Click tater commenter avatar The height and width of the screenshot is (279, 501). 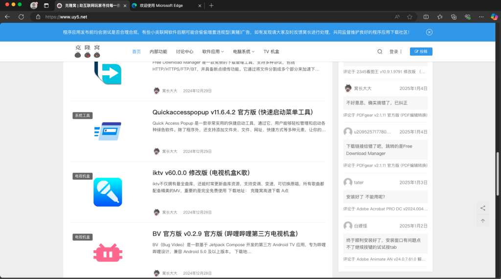pos(348,182)
